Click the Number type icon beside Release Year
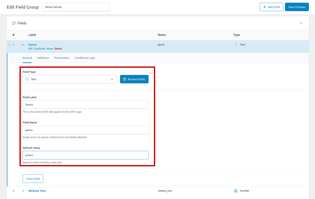The height and width of the screenshot is (199, 315). pos(236,191)
